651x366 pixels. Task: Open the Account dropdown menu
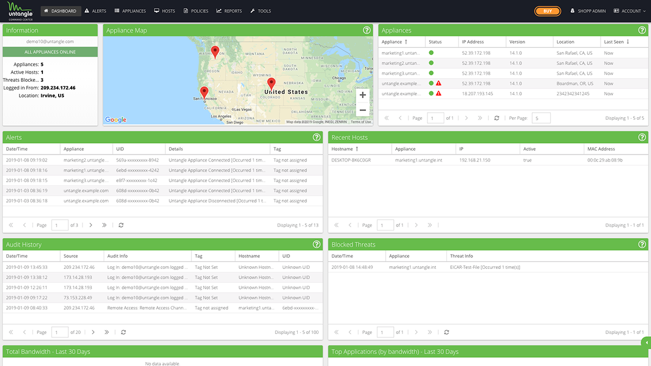tap(630, 11)
